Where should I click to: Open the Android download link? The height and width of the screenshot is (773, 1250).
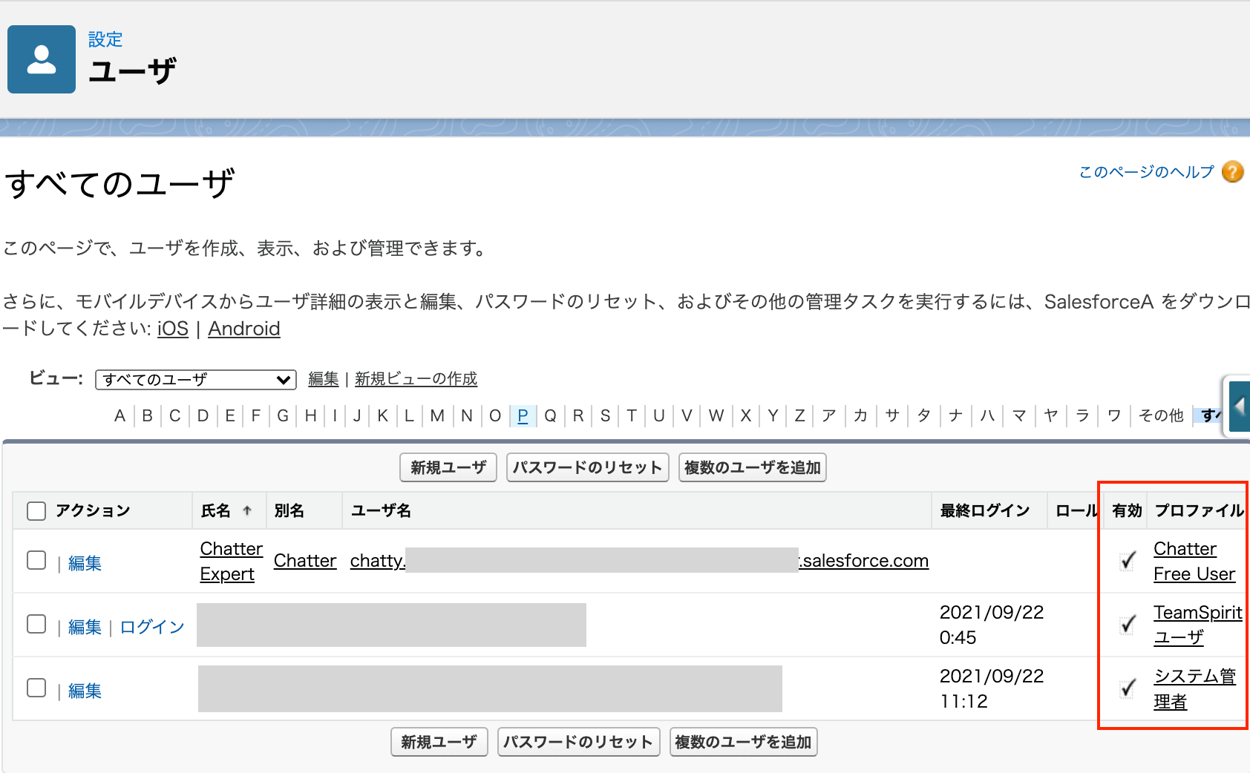243,329
